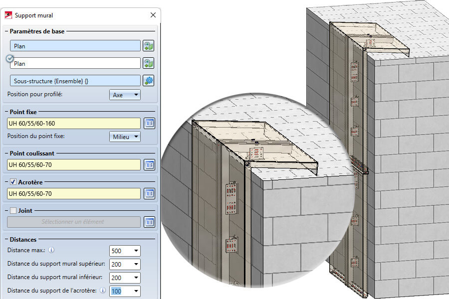The image size is (449, 299).
Task: Collapse the Point fixe section
Action: pyautogui.click(x=6, y=112)
